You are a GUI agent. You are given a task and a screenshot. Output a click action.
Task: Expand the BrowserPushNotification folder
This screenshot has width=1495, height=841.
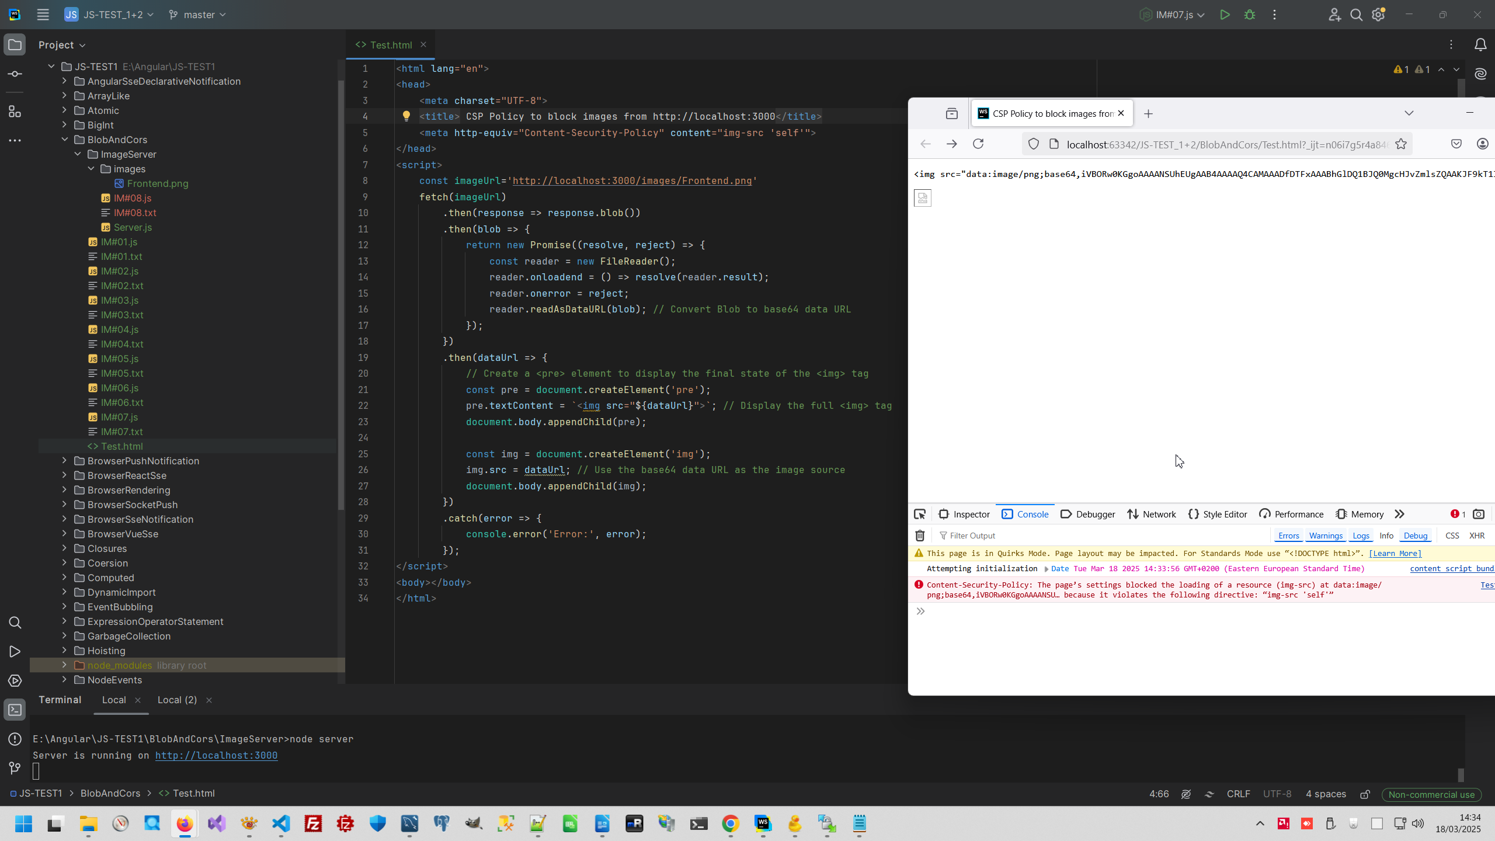tap(64, 461)
